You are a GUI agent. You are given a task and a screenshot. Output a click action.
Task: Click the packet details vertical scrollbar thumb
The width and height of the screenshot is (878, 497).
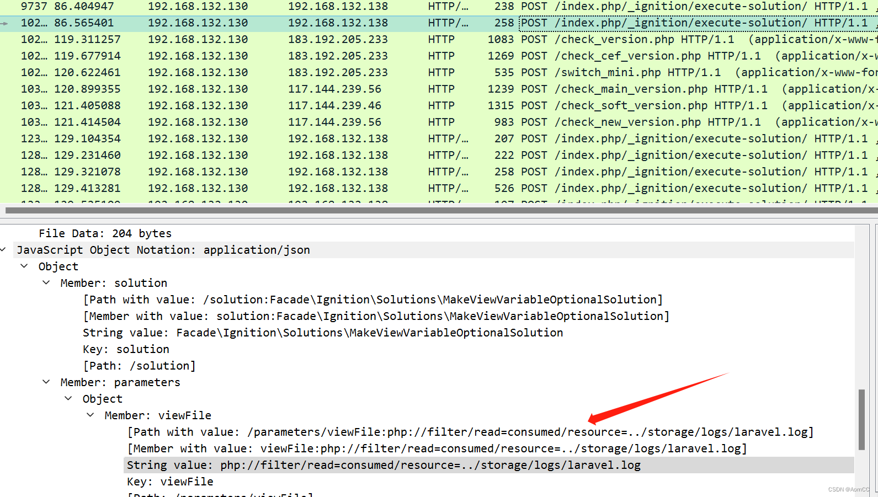861,420
